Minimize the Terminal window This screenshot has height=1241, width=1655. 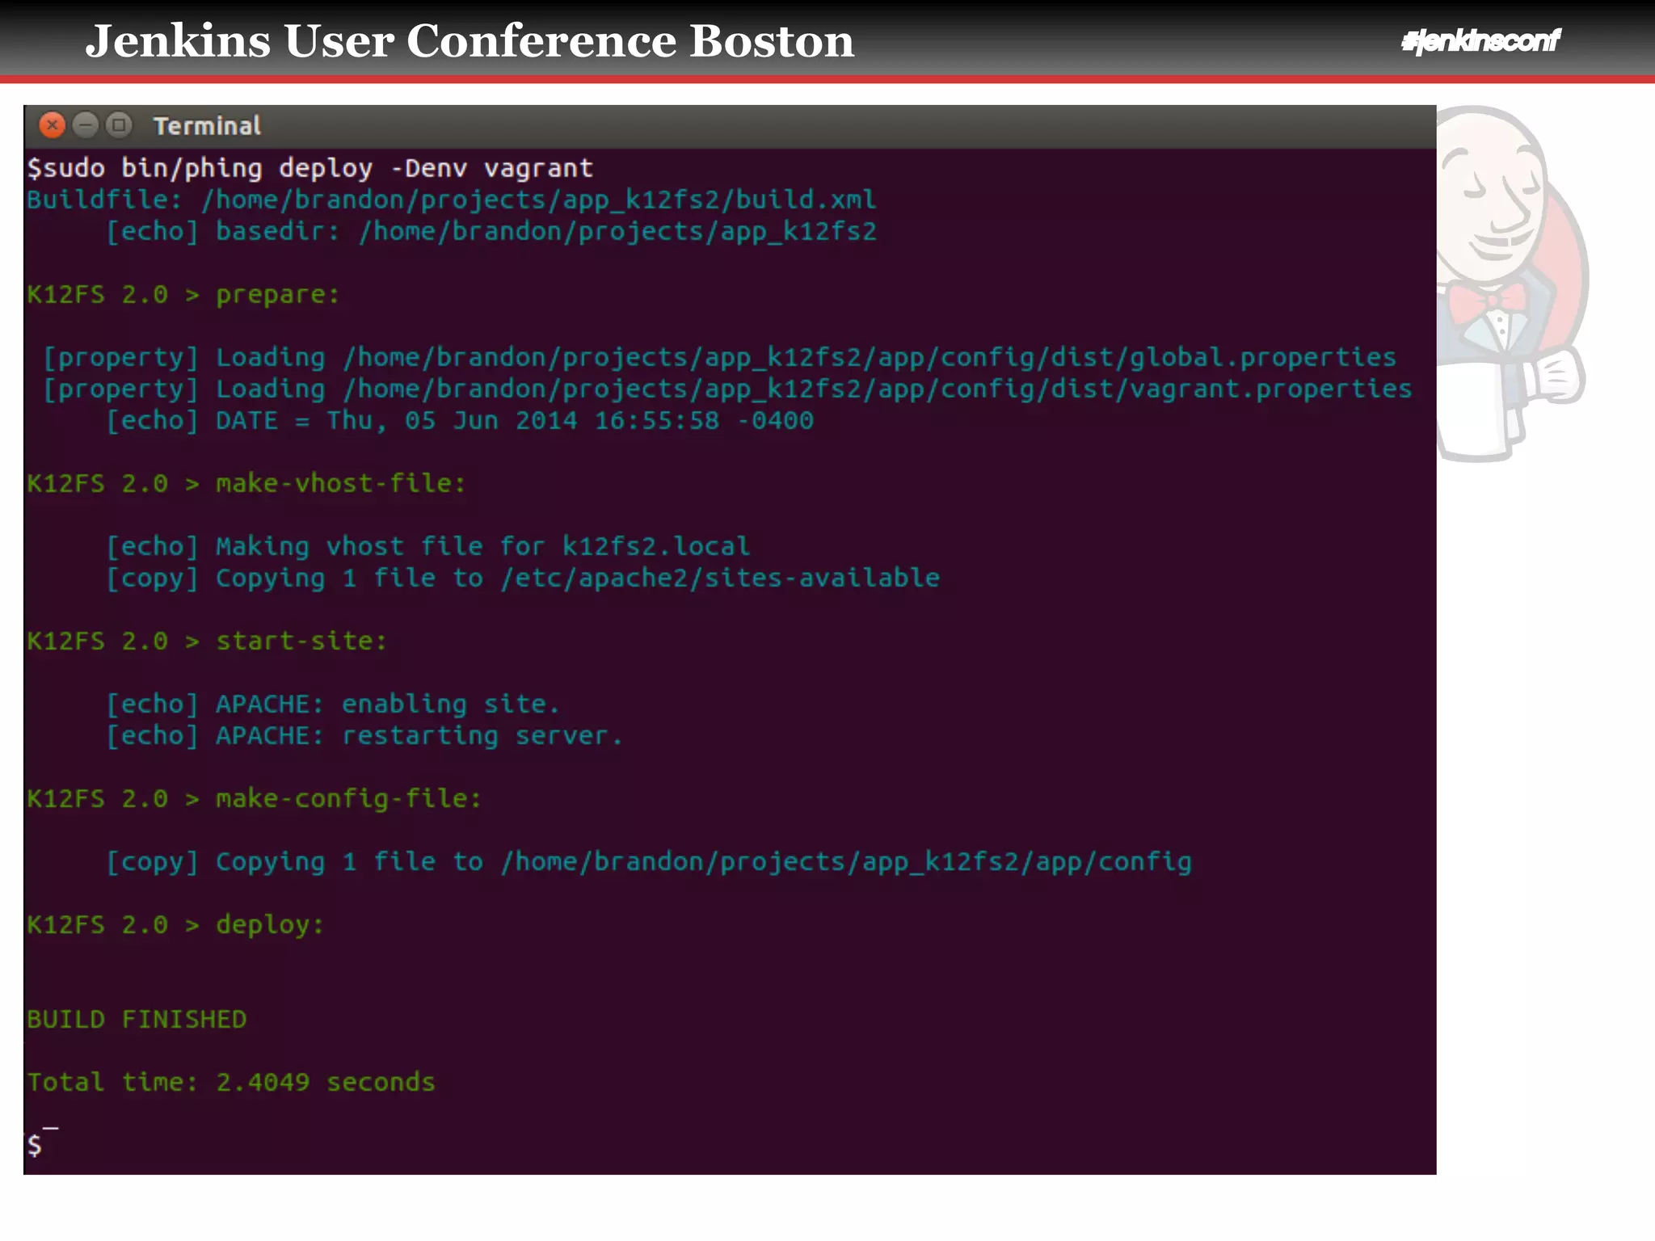click(x=86, y=125)
